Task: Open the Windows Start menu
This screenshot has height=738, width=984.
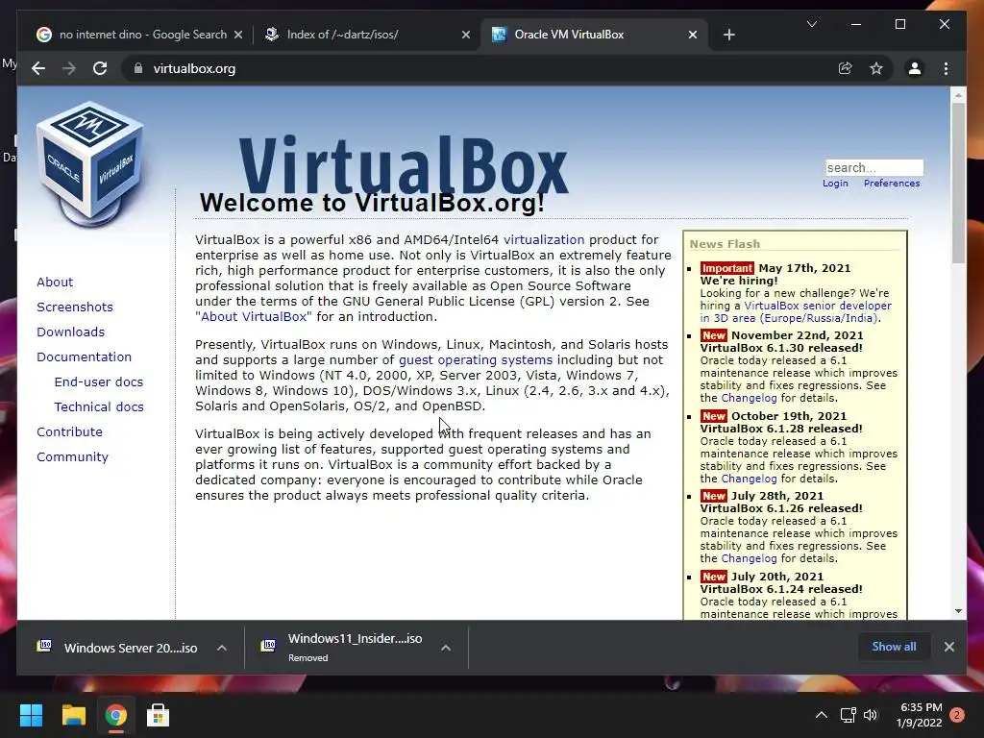Action: pyautogui.click(x=31, y=715)
